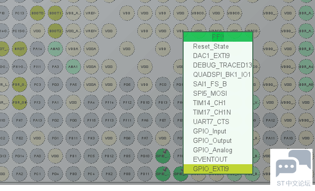Pick DEBUG_TRACED13 option
315x191 pixels.
[x=218, y=65]
